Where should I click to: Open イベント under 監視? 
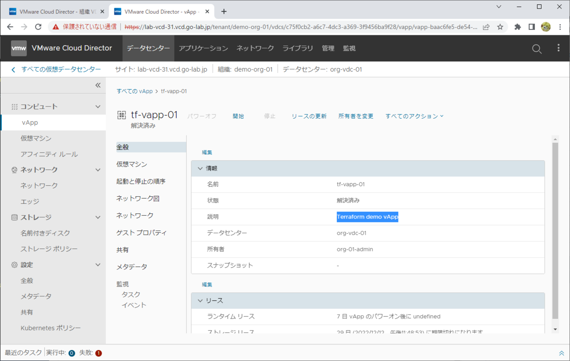pos(134,305)
